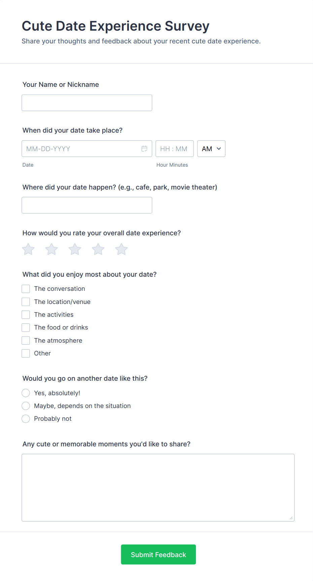Click the Submit Feedback button

tap(158, 554)
